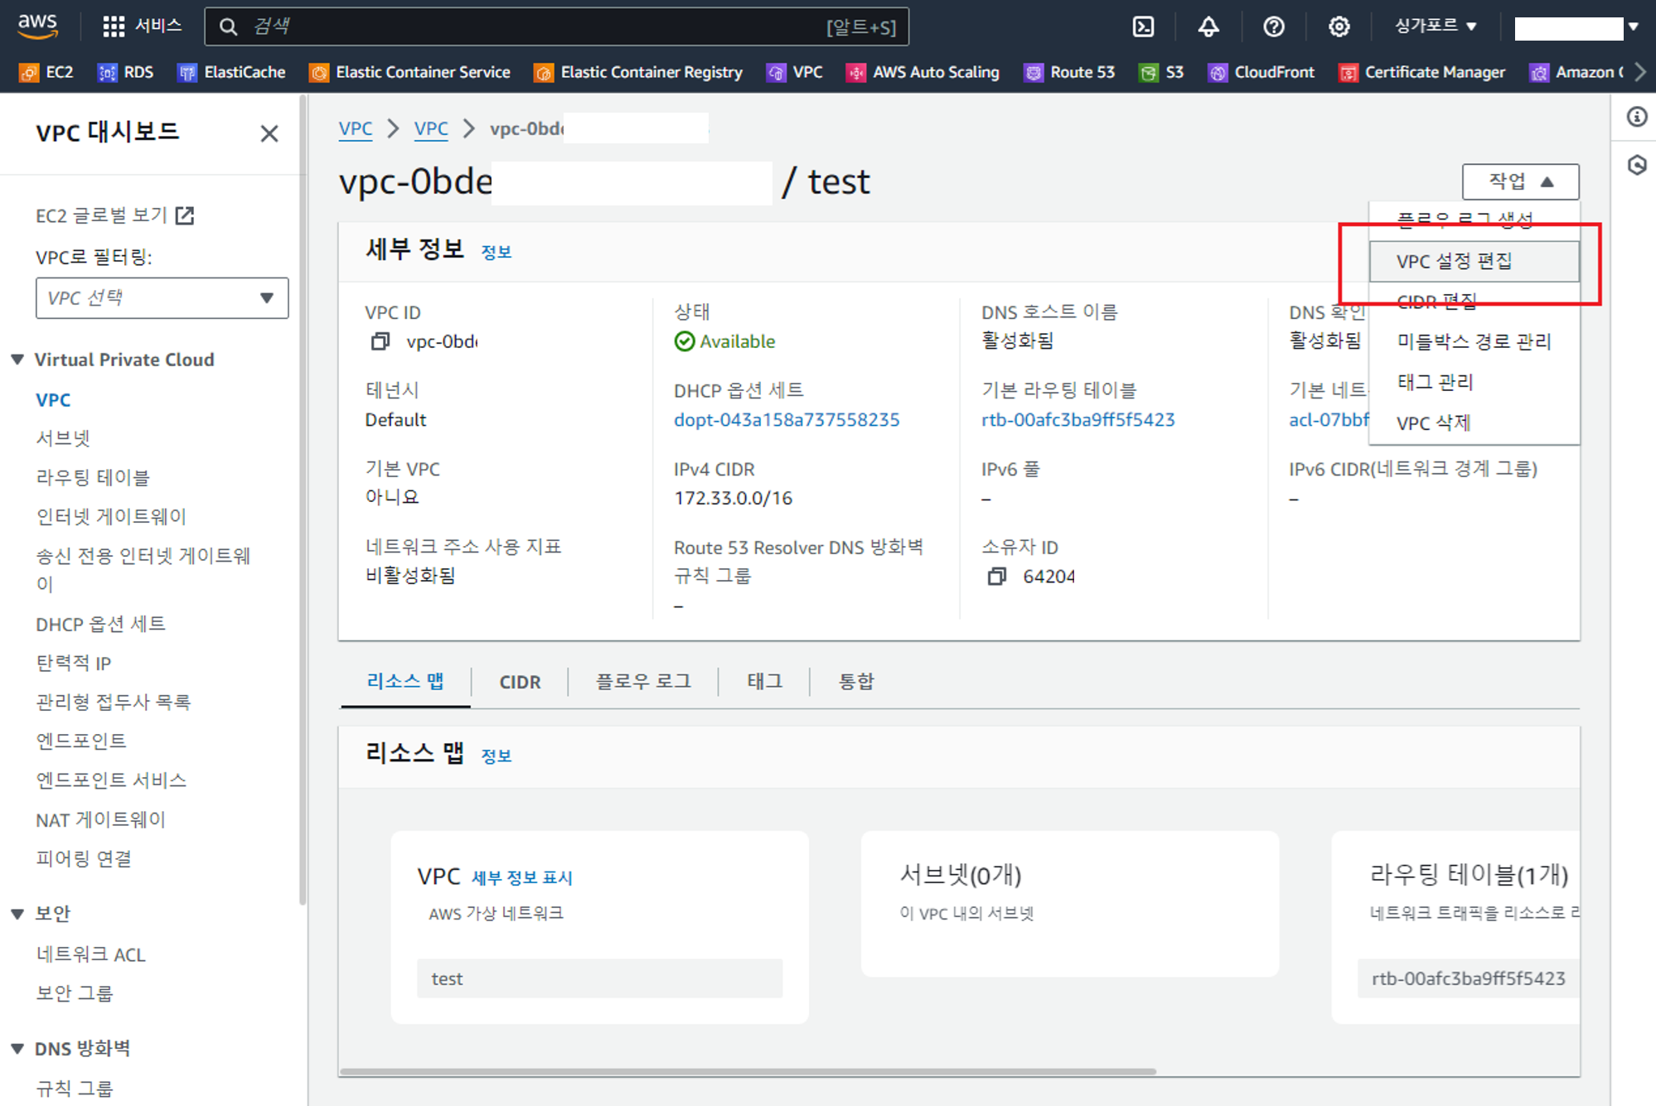Open the dopt-043a158a737558235 DHCP link
1656x1106 pixels.
tap(786, 420)
